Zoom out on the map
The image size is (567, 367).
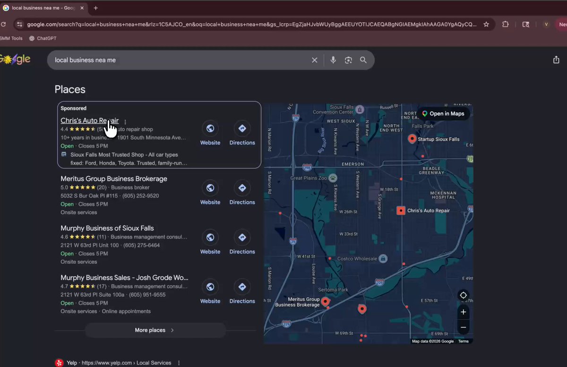tap(464, 327)
